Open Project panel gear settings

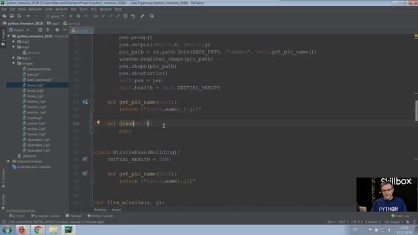57,30
